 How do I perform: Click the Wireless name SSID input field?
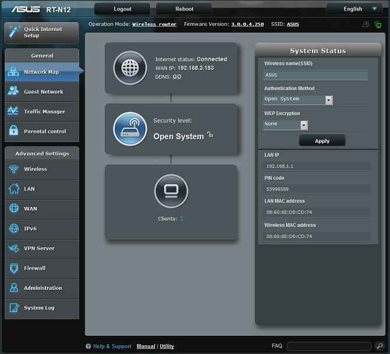point(315,75)
